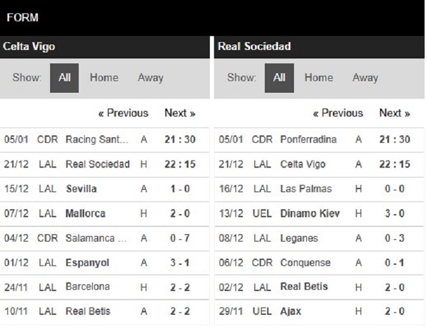Image resolution: width=427 pixels, height=327 pixels.
Task: Select the All filter under Real Sociedad
Action: (x=279, y=78)
